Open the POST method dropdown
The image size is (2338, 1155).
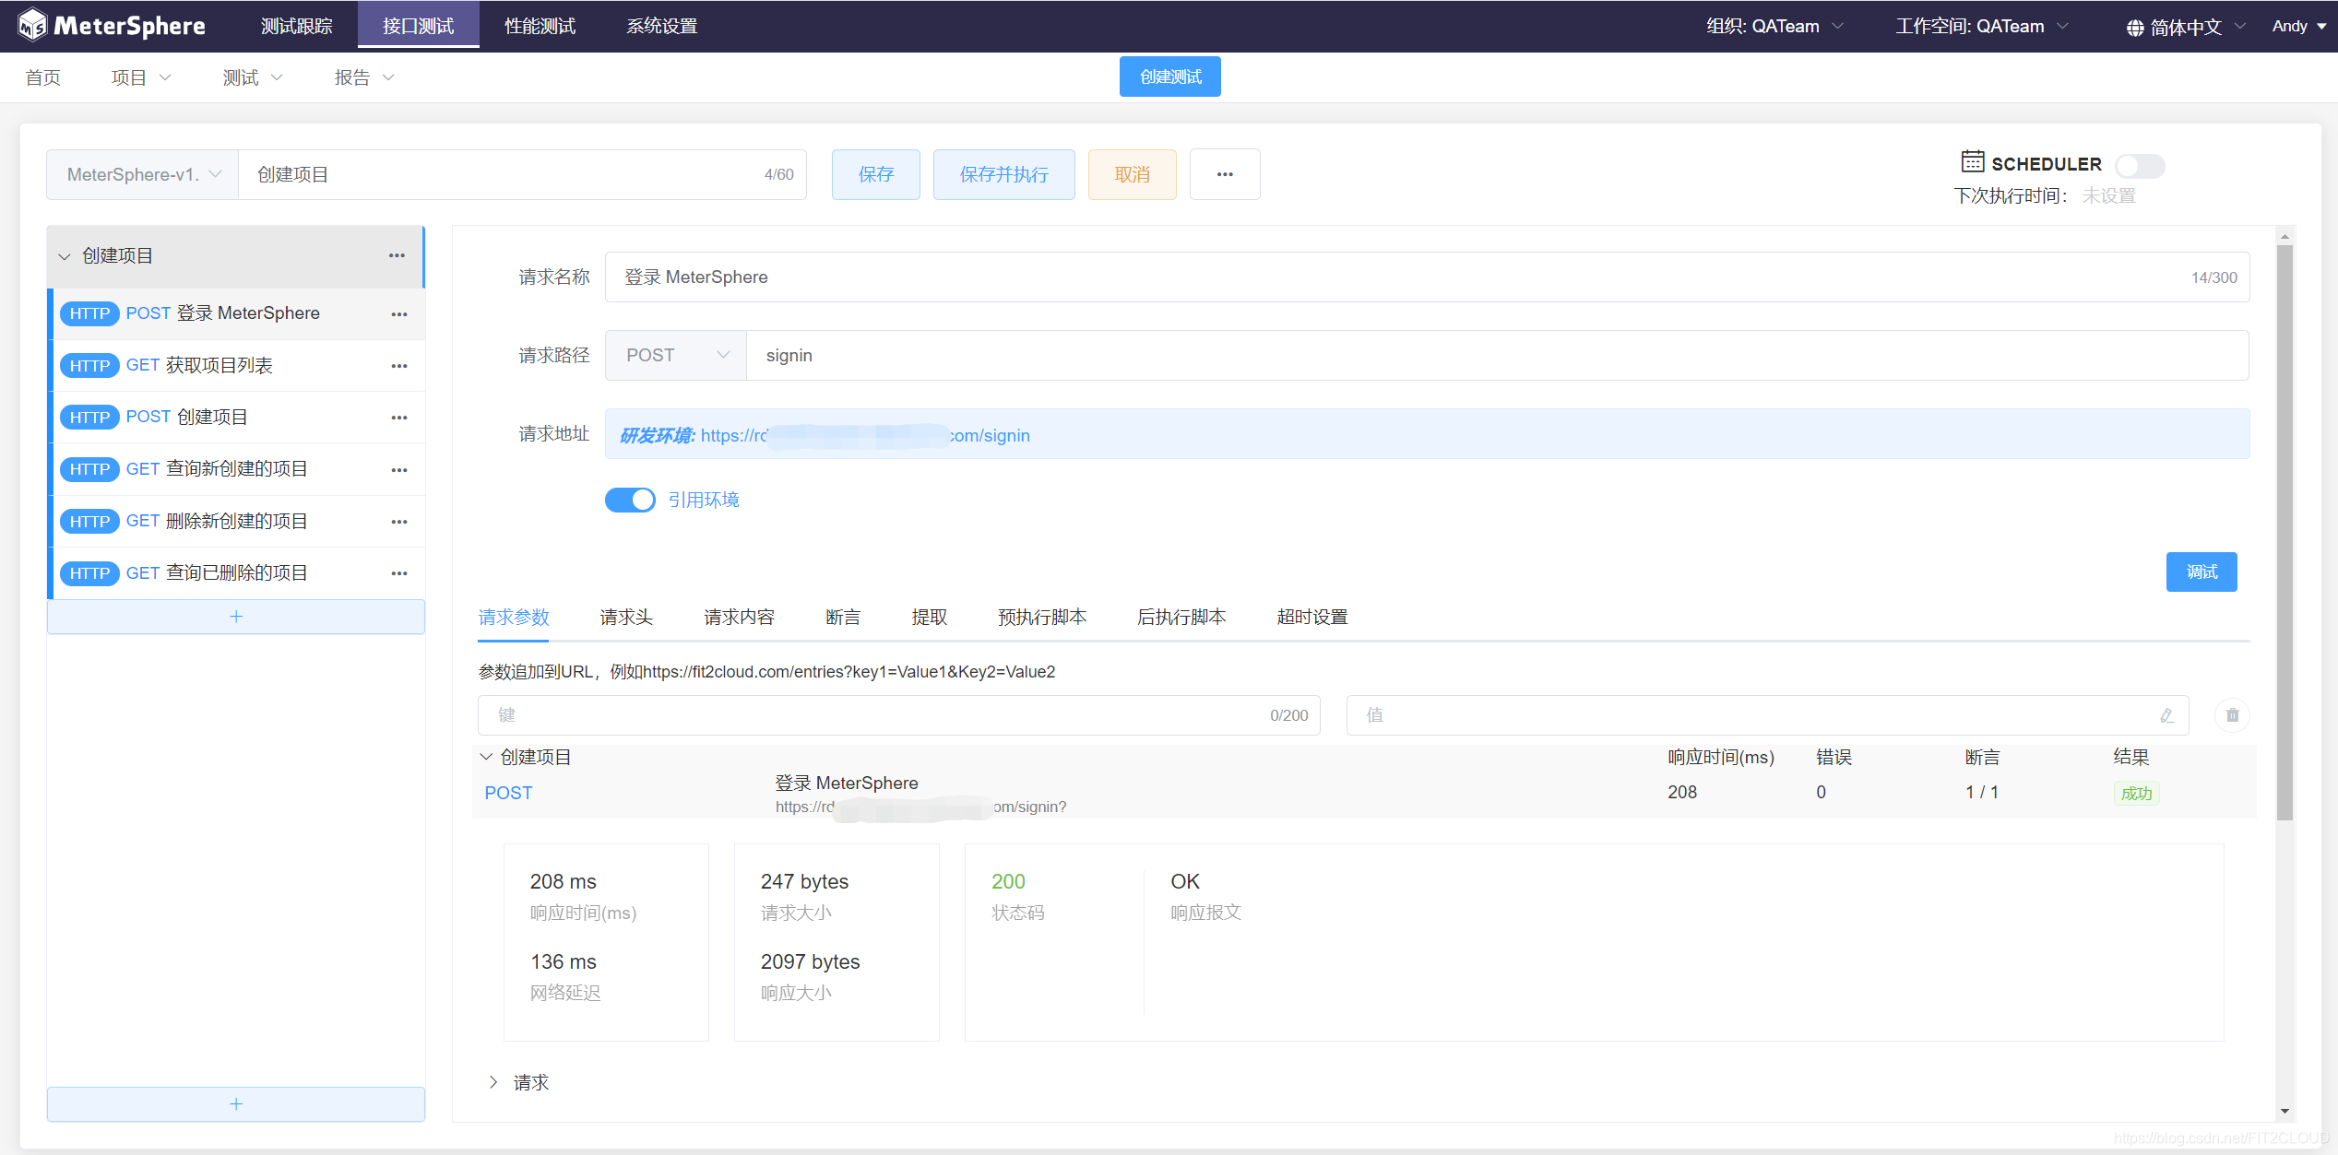point(676,355)
